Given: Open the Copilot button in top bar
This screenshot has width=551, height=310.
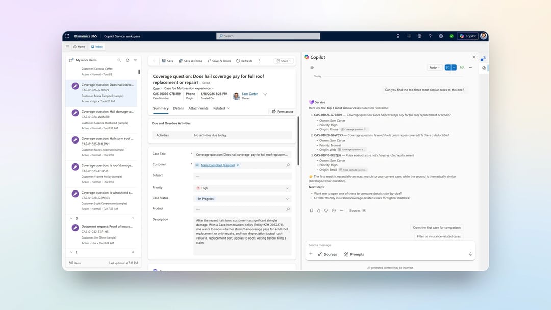Looking at the screenshot, I should pyautogui.click(x=468, y=36).
